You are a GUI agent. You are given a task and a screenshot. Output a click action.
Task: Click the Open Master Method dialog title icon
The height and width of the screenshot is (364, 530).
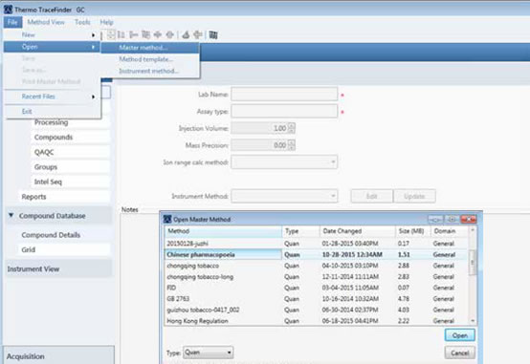tap(167, 220)
